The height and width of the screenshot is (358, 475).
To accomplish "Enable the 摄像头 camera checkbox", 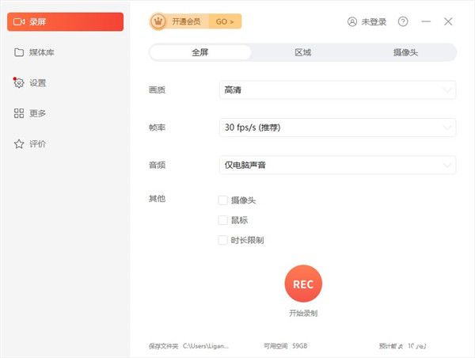I will tap(222, 200).
